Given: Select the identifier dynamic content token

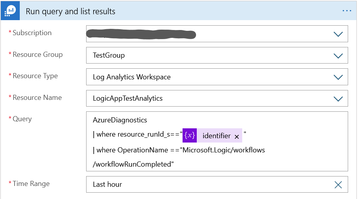Looking at the screenshot, I should [216, 136].
